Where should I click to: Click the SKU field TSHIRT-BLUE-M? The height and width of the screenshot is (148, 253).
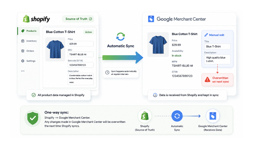pos(81,54)
